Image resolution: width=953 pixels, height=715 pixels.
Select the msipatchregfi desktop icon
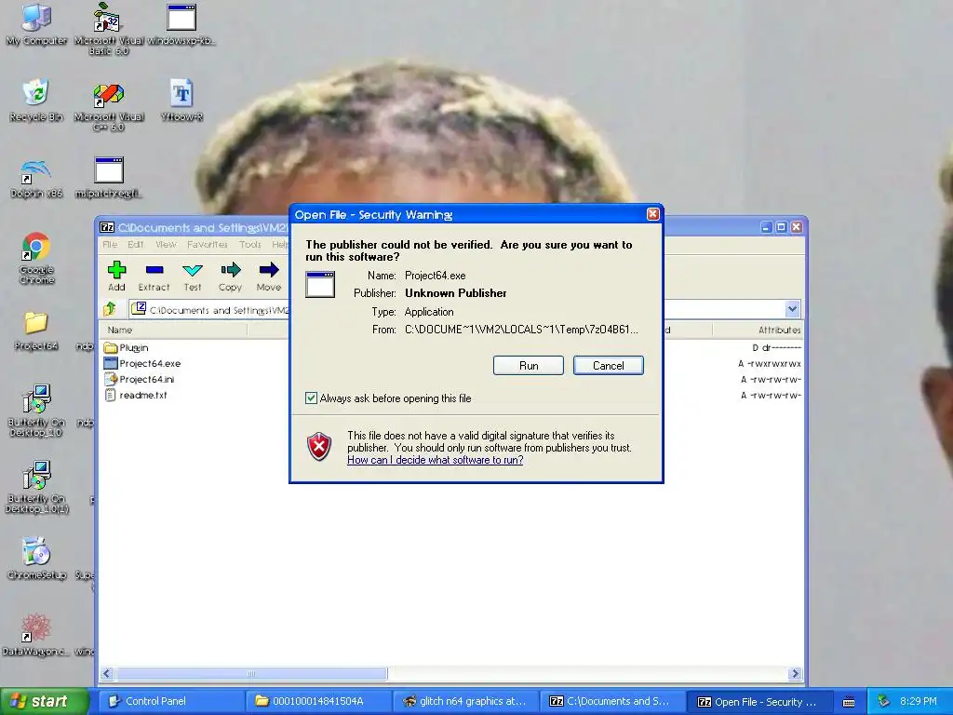(x=108, y=178)
